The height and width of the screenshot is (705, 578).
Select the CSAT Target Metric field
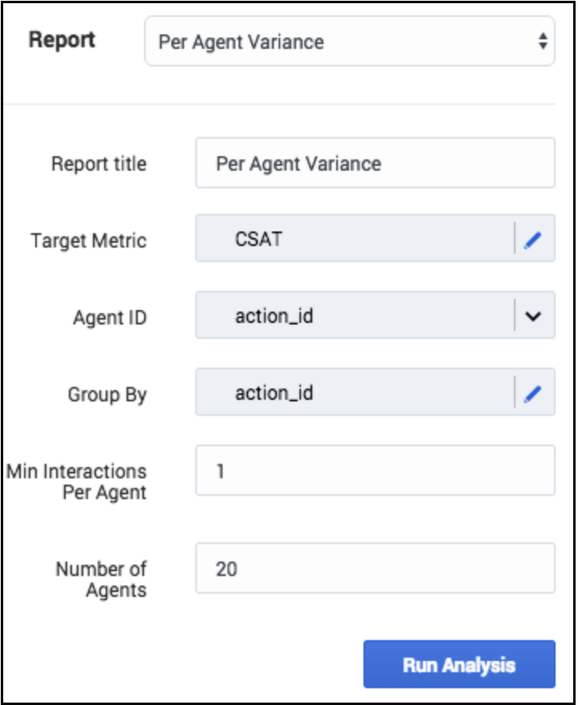point(352,239)
